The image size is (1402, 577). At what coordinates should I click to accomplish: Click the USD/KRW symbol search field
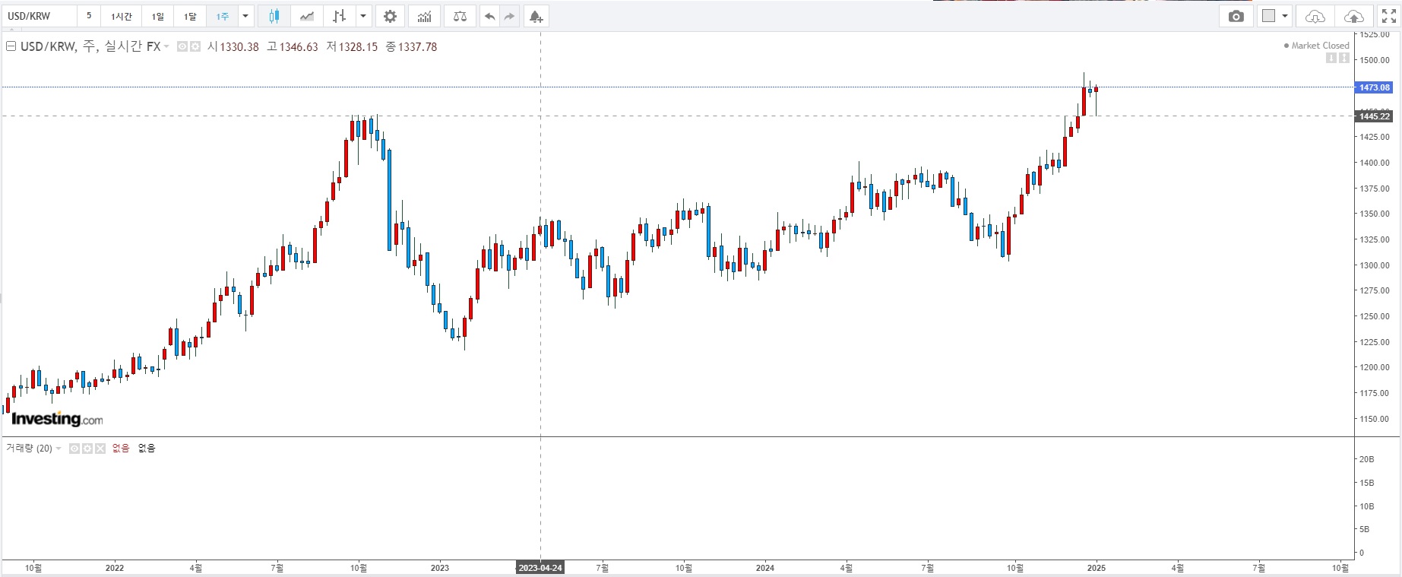click(x=38, y=16)
